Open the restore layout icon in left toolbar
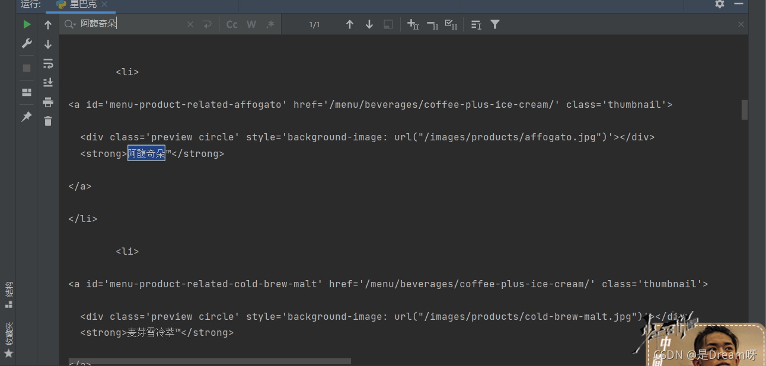 pos(27,92)
